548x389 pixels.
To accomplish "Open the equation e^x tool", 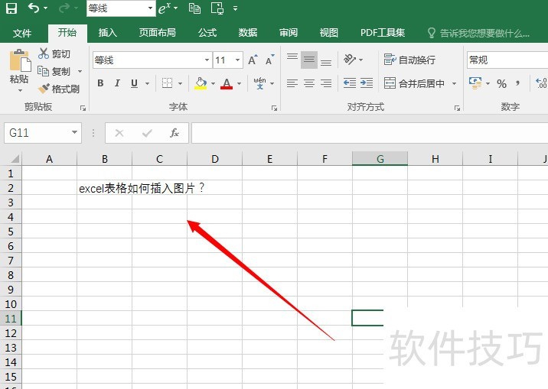I will (x=165, y=8).
